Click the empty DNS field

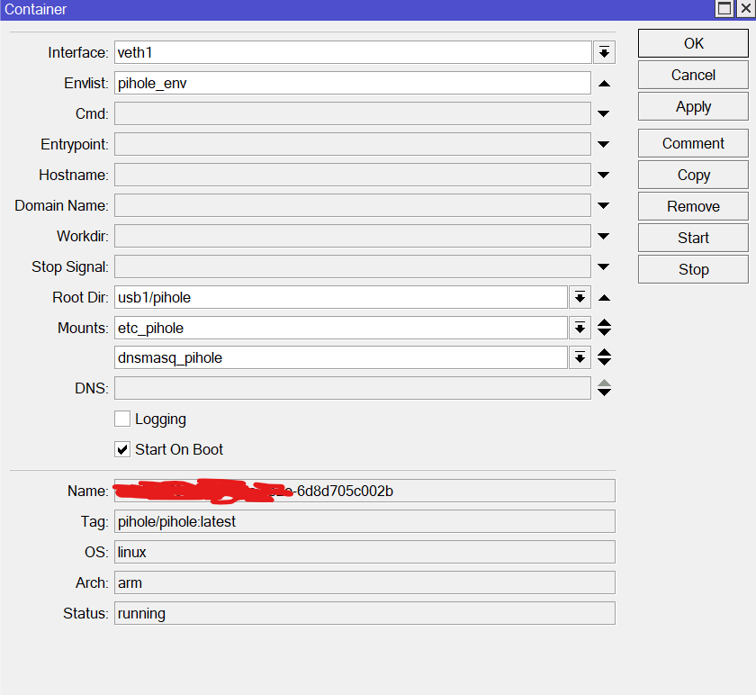point(353,388)
